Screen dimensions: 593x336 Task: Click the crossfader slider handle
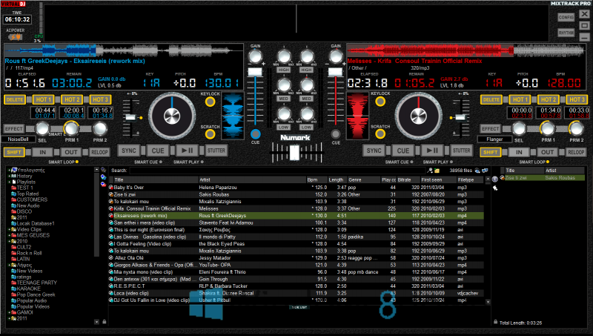[x=294, y=153]
